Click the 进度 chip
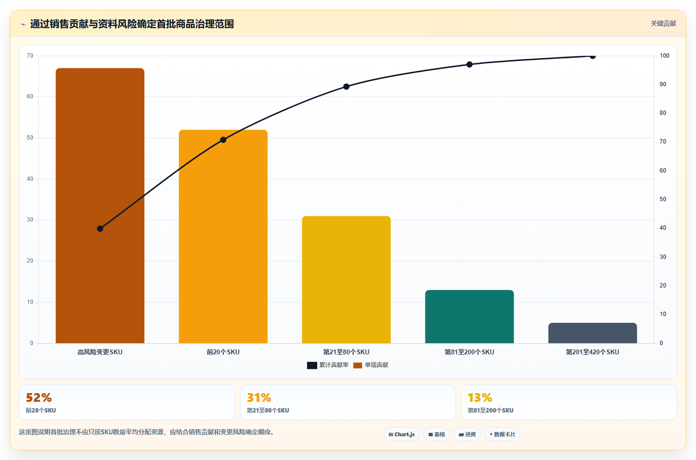This screenshot has width=696, height=460. coord(467,434)
